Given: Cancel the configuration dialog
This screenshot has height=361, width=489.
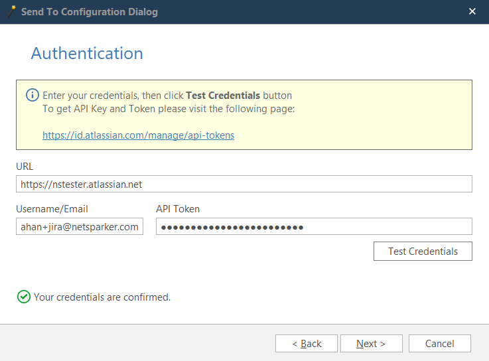Looking at the screenshot, I should 439,343.
